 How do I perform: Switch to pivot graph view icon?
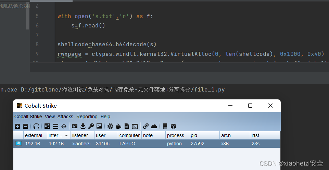pyautogui.click(x=47, y=126)
